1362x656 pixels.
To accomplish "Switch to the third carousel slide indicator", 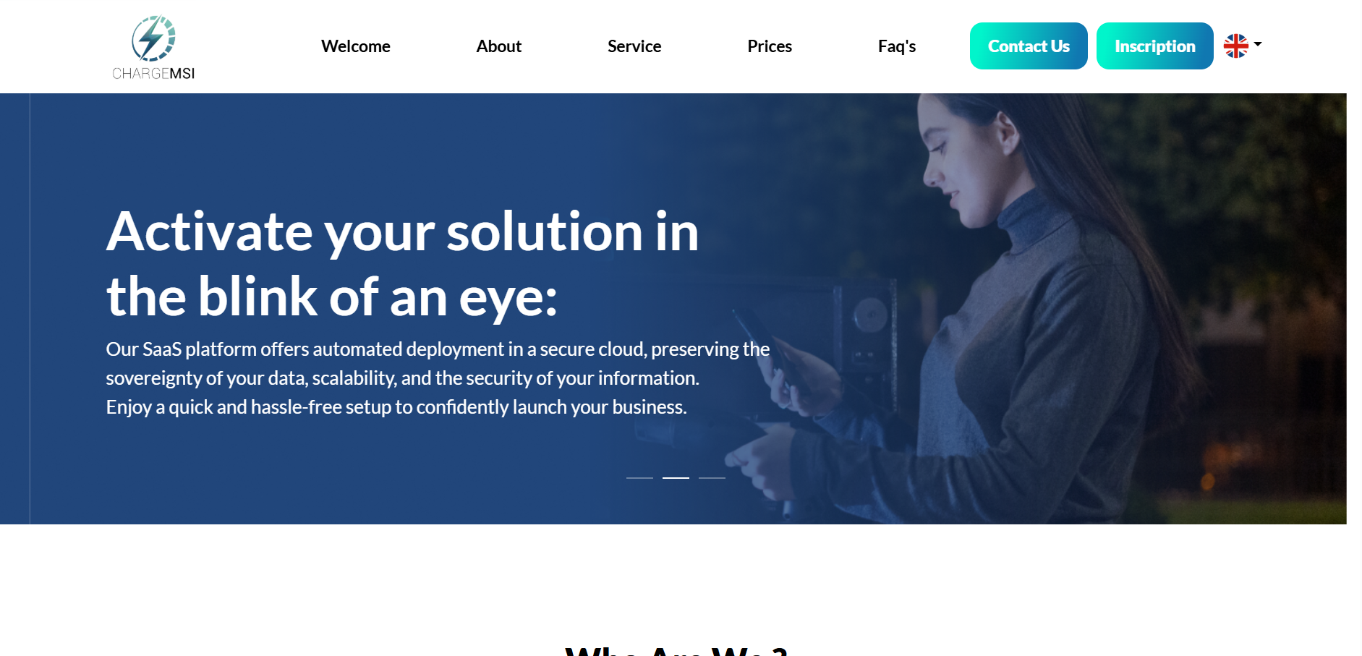I will click(x=712, y=478).
